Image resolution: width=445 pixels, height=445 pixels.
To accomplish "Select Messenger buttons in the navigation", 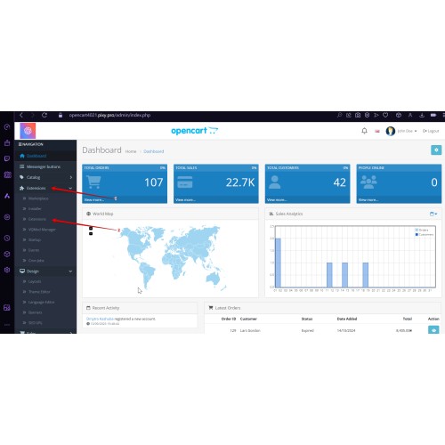I will 44,166.
